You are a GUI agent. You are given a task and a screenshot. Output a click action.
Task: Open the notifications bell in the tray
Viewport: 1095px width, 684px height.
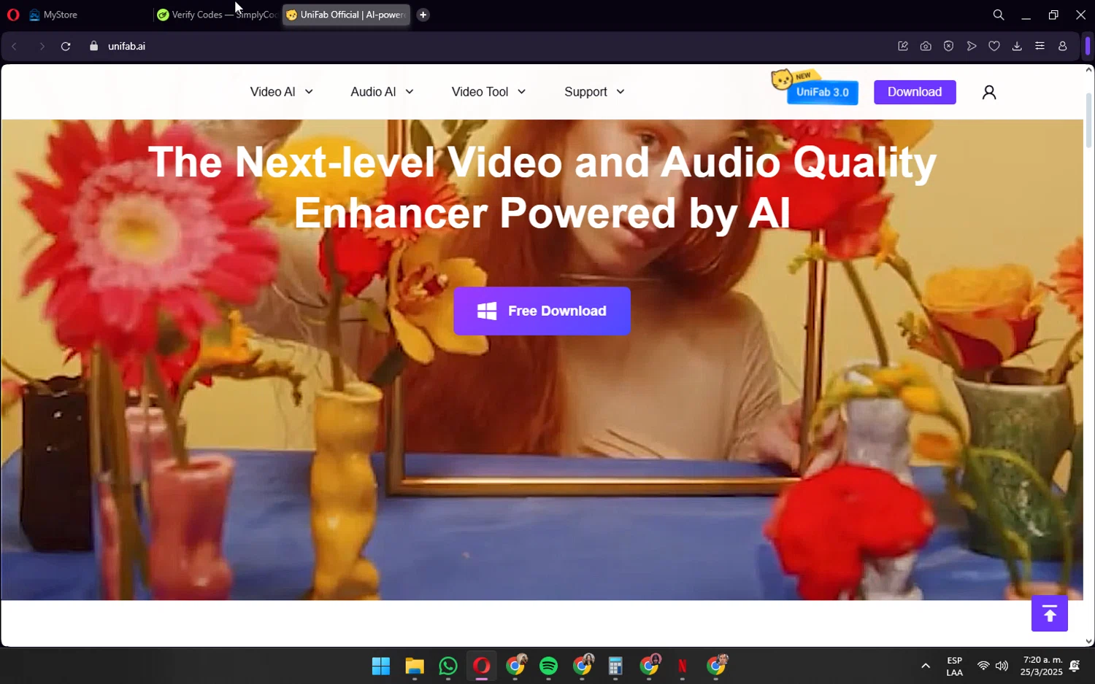(x=1075, y=666)
